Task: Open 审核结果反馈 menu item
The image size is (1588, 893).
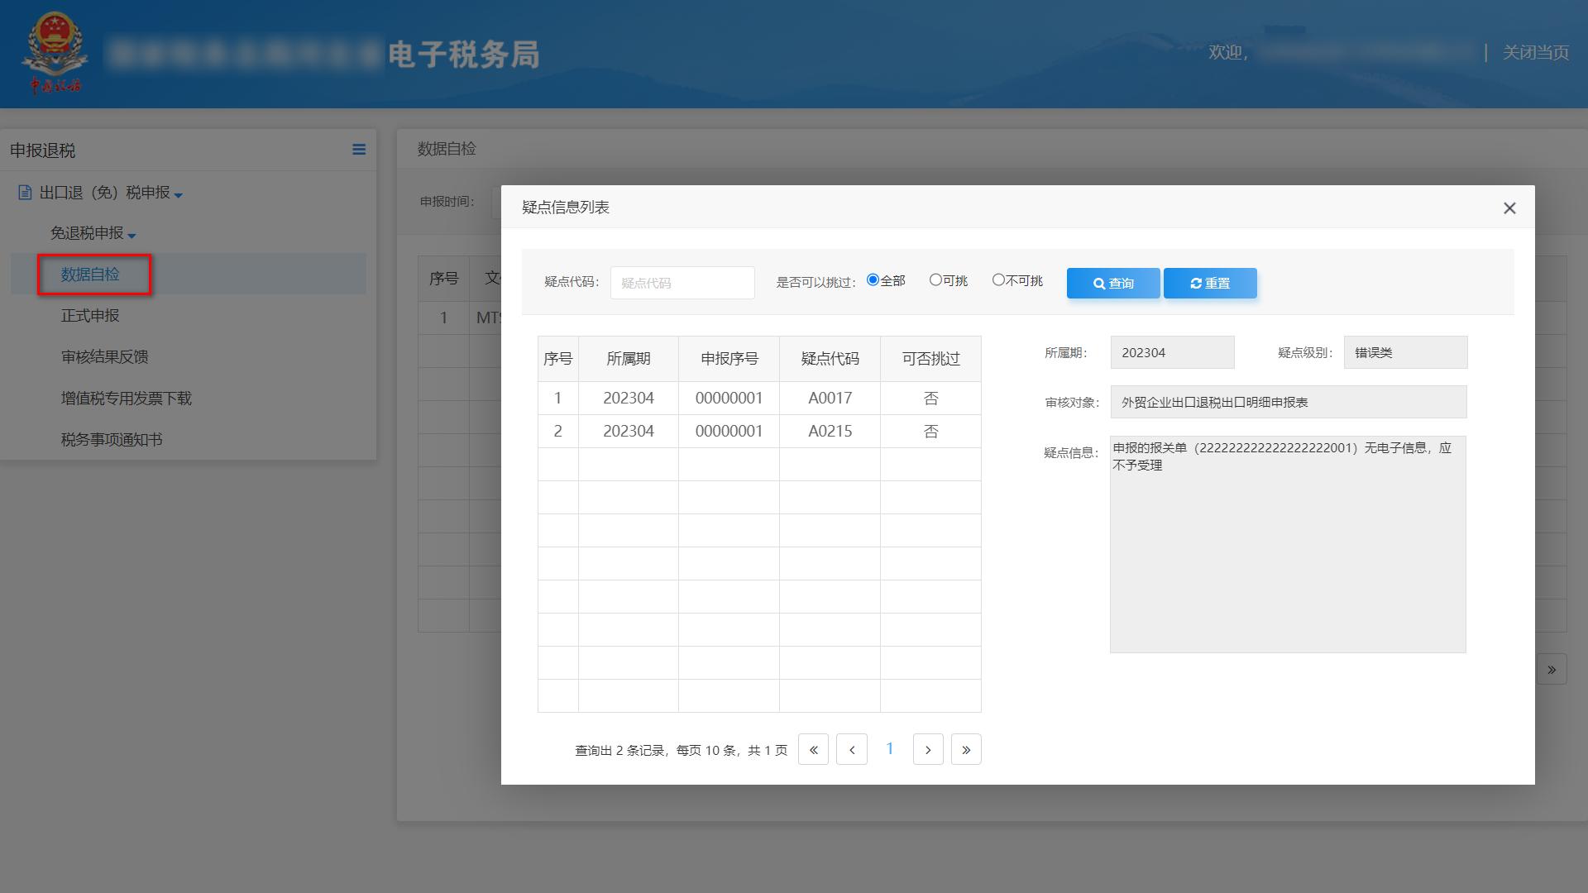Action: coord(104,357)
